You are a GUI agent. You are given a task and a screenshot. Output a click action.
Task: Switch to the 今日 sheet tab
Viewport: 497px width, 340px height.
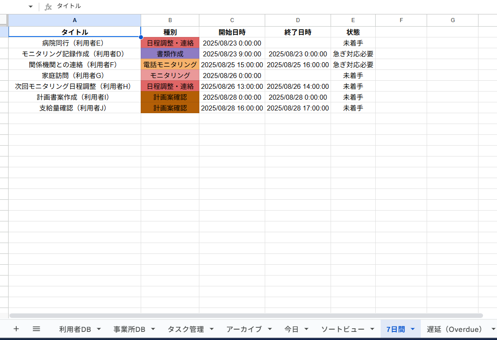pos(291,329)
